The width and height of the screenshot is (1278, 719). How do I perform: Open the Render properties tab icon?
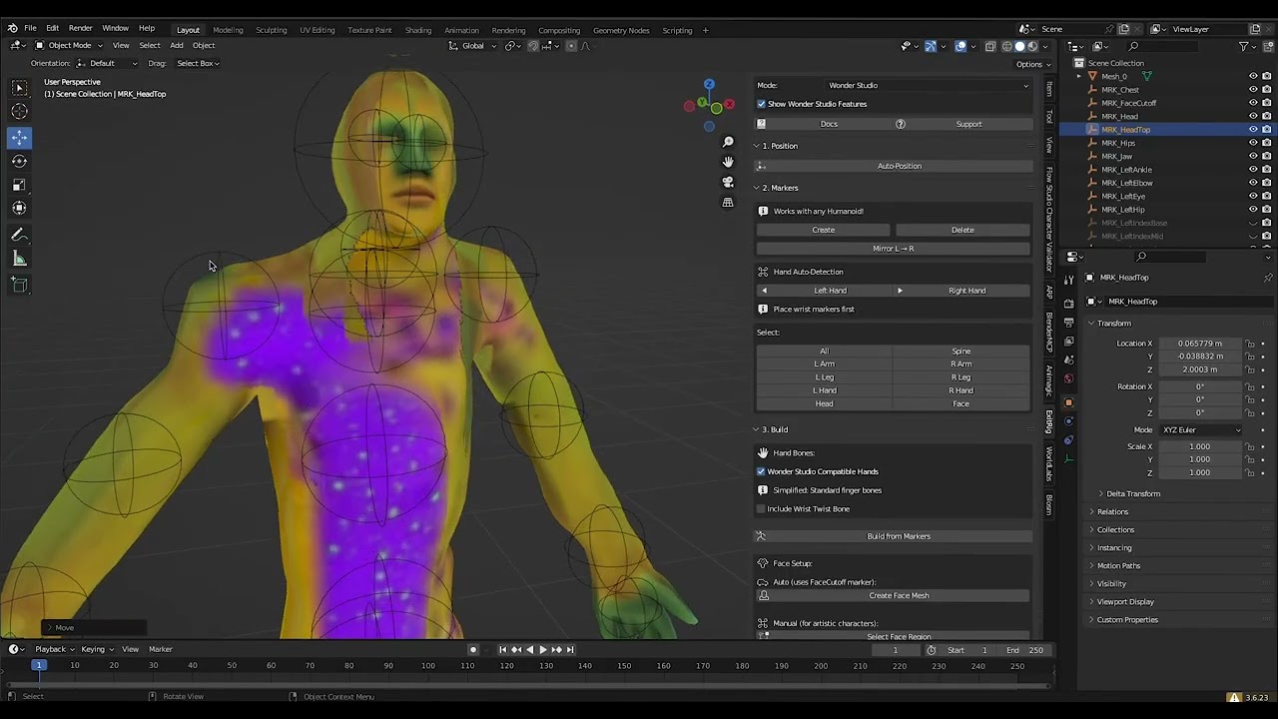pyautogui.click(x=1068, y=303)
